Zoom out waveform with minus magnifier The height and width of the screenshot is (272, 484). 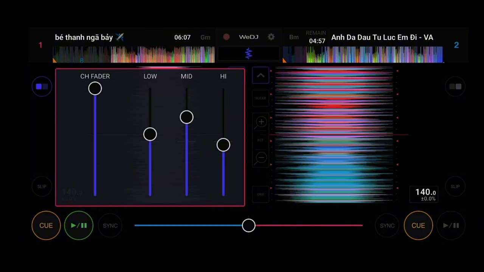click(261, 158)
